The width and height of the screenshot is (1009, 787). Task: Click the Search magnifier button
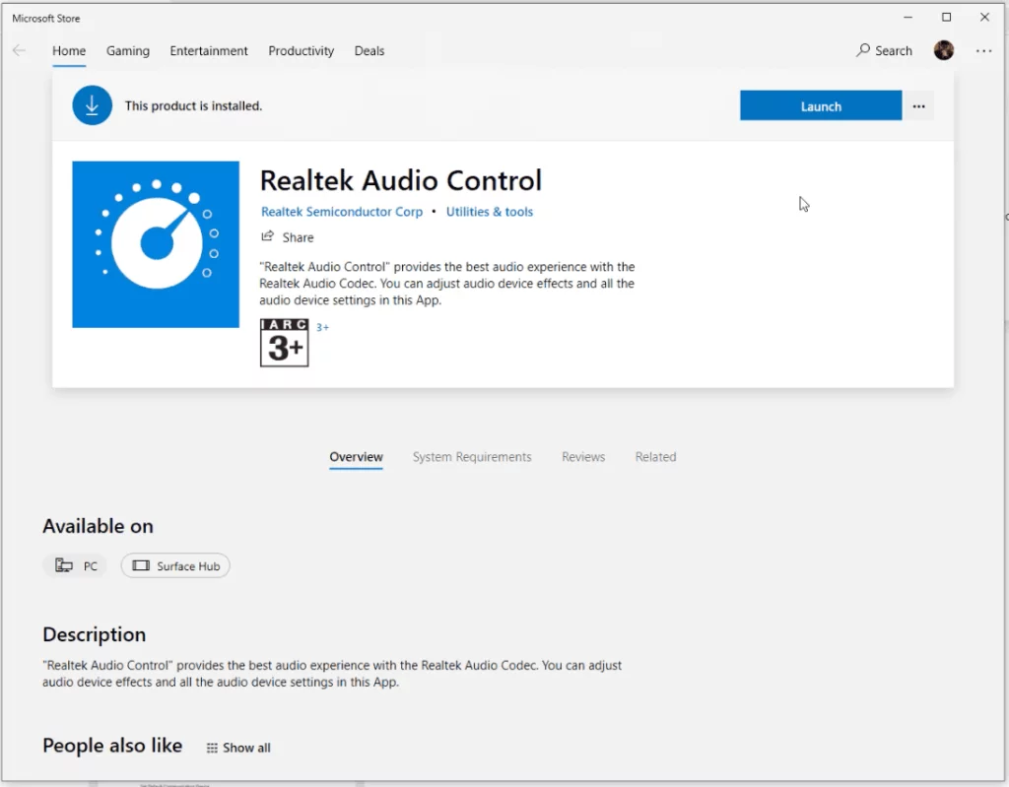884,51
